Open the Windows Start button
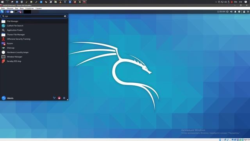The width and height of the screenshot is (250, 141). point(2,2)
